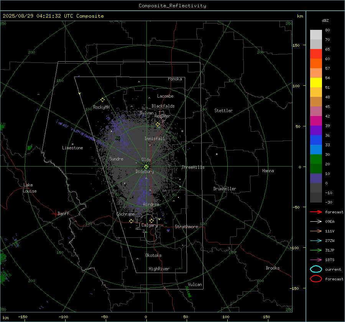Click the Sylvan label
The image size is (345, 322).
point(146,113)
